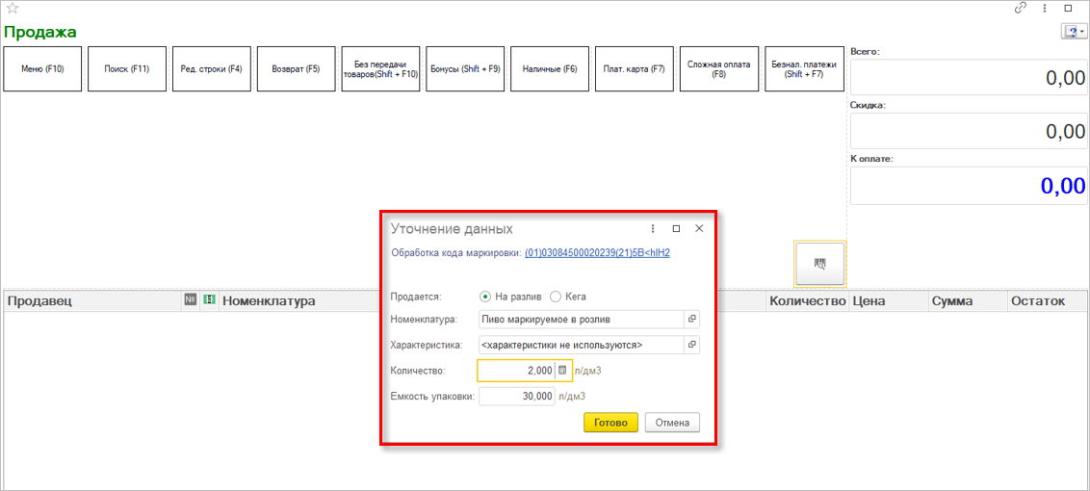Open the dialog's three-dot more menu
Viewport: 1090px width, 491px height.
(x=653, y=229)
